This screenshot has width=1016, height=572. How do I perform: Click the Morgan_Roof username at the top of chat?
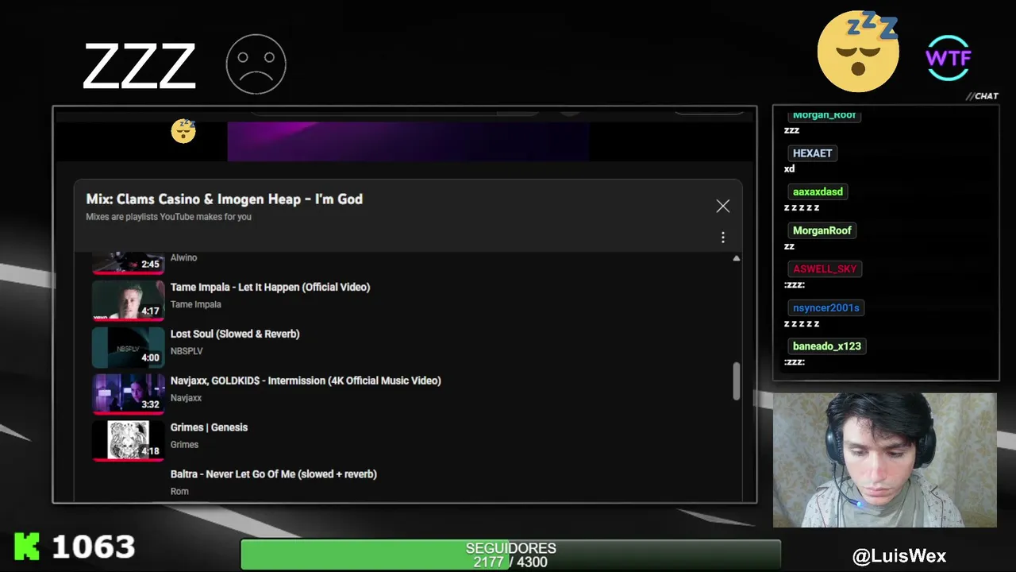pyautogui.click(x=824, y=115)
